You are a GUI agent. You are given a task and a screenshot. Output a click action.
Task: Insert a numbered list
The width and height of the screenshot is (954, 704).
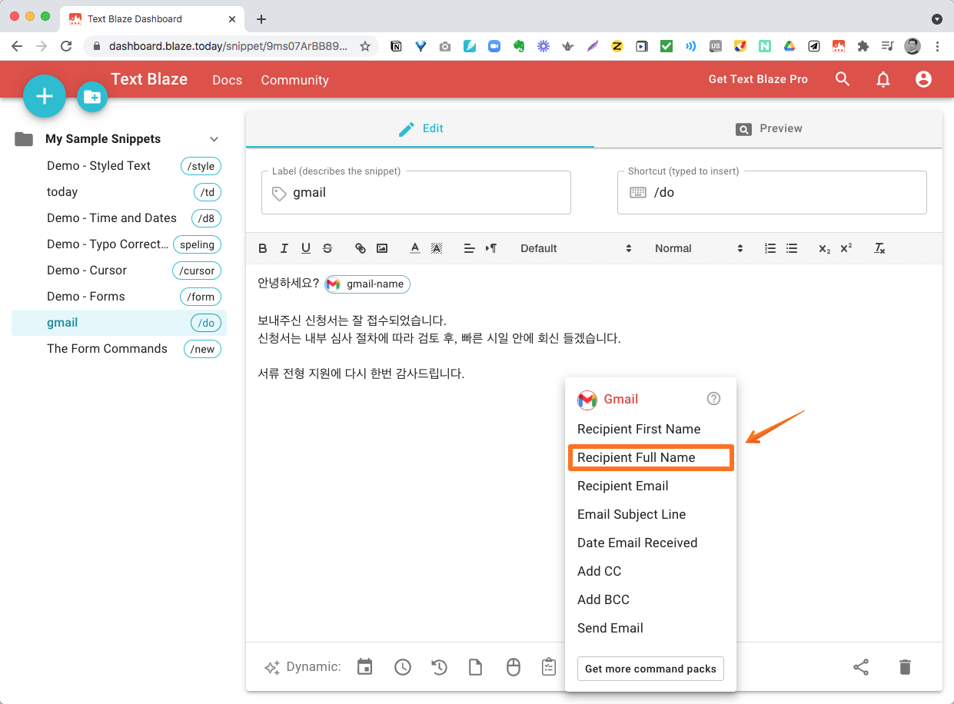click(770, 248)
